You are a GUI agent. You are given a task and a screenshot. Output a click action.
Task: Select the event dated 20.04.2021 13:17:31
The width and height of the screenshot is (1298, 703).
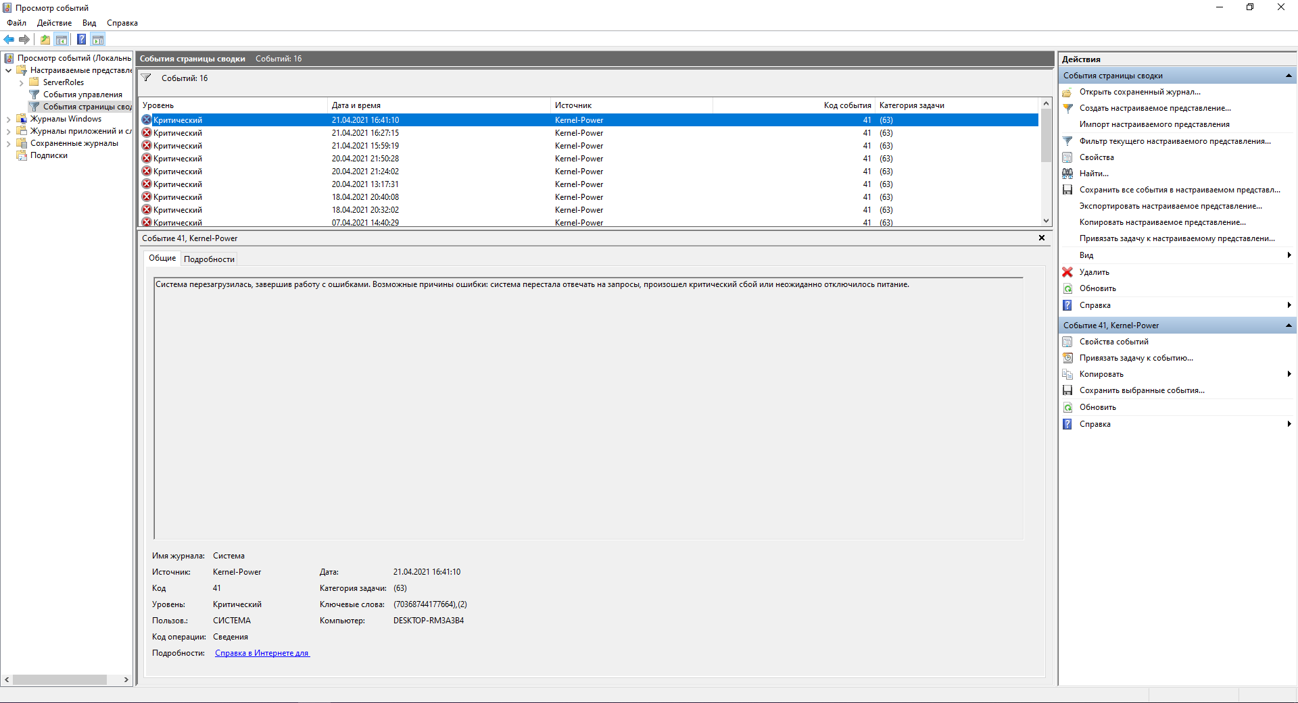click(x=588, y=184)
